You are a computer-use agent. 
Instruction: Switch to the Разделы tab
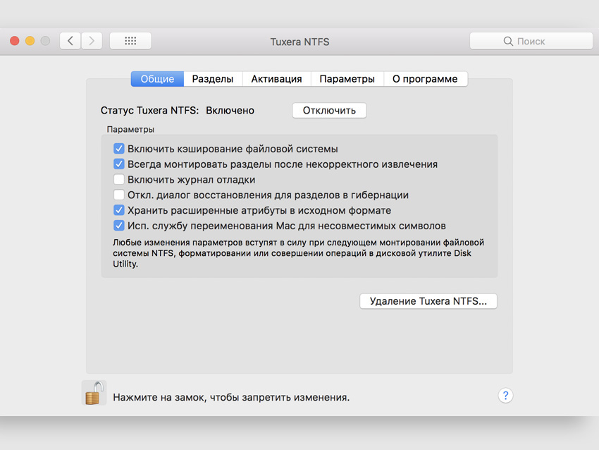tap(213, 79)
